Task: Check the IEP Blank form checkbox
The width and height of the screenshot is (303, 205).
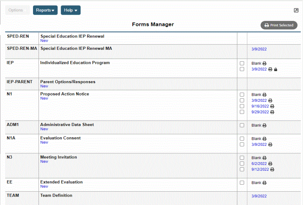Action: tap(242, 64)
